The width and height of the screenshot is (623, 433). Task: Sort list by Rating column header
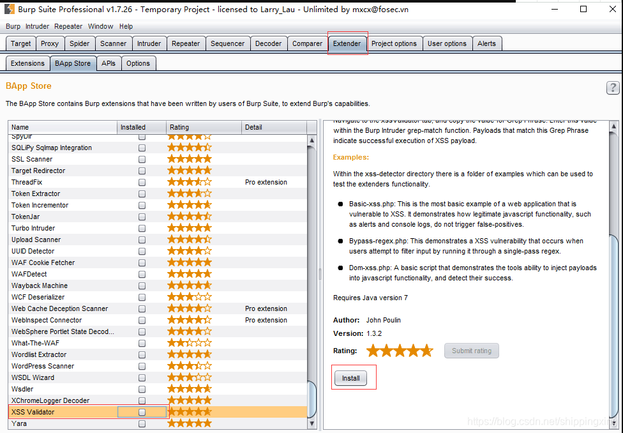[204, 127]
